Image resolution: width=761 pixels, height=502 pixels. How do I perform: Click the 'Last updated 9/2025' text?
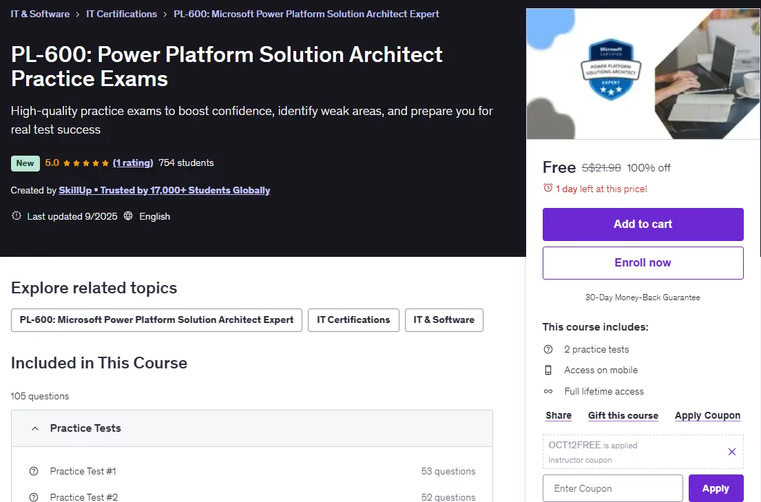click(72, 216)
